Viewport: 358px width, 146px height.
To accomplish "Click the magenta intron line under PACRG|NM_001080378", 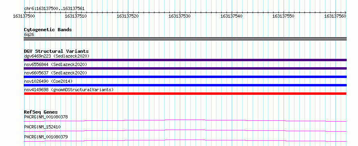I will click(185, 120).
